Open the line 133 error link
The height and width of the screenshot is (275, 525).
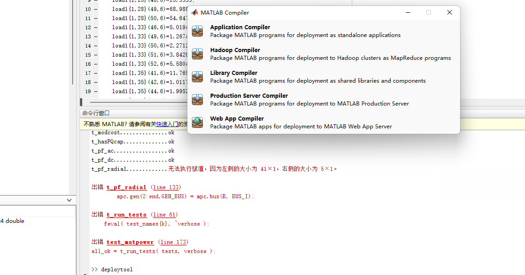(166, 187)
